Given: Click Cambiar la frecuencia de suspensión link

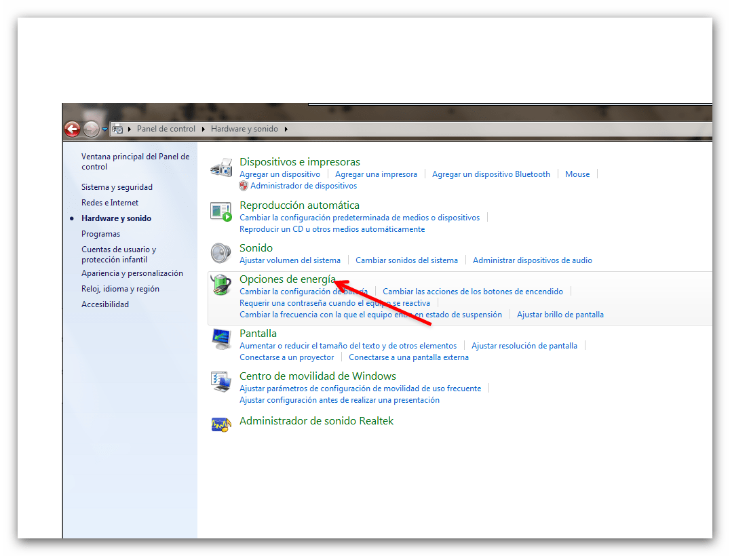Looking at the screenshot, I should pyautogui.click(x=370, y=315).
